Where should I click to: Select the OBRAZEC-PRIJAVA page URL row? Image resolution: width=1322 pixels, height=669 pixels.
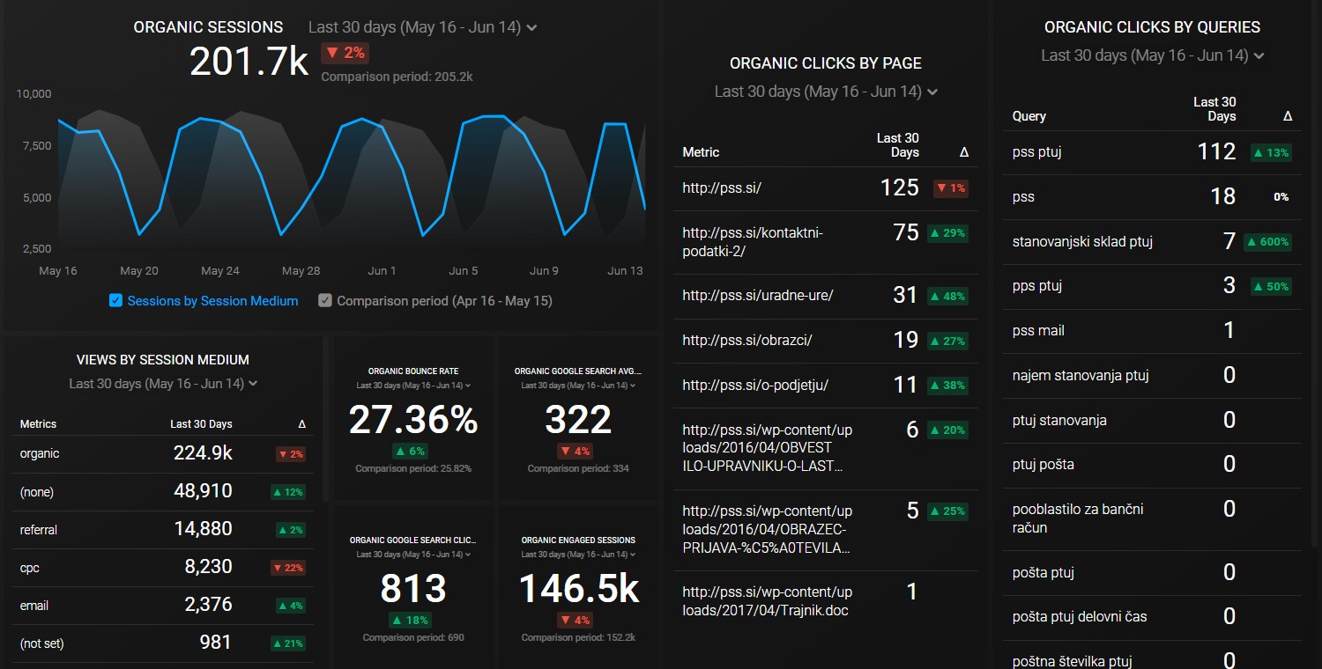tap(826, 530)
